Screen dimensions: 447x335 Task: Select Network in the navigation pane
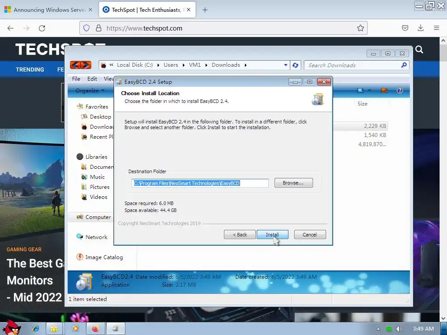point(92,237)
